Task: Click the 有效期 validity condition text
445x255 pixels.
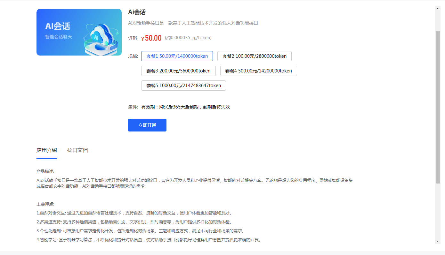Action: (x=186, y=107)
